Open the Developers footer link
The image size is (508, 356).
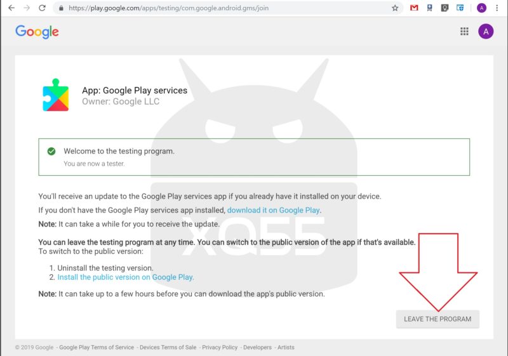click(258, 347)
